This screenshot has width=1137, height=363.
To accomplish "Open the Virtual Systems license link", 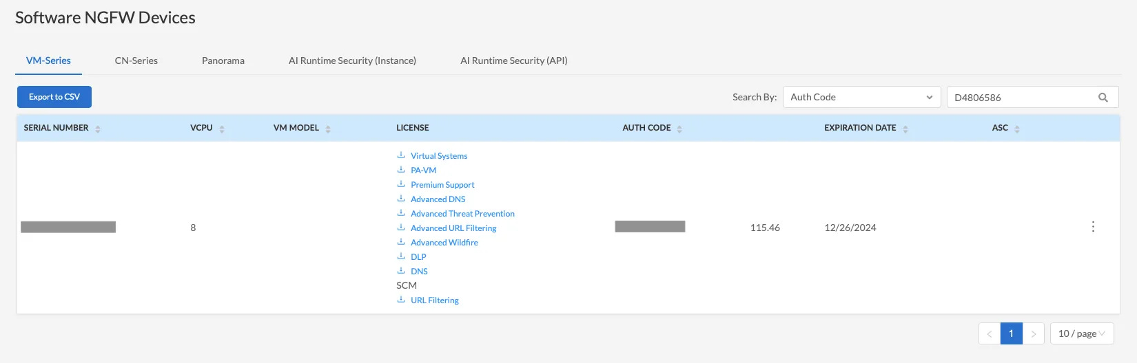I will tap(439, 156).
